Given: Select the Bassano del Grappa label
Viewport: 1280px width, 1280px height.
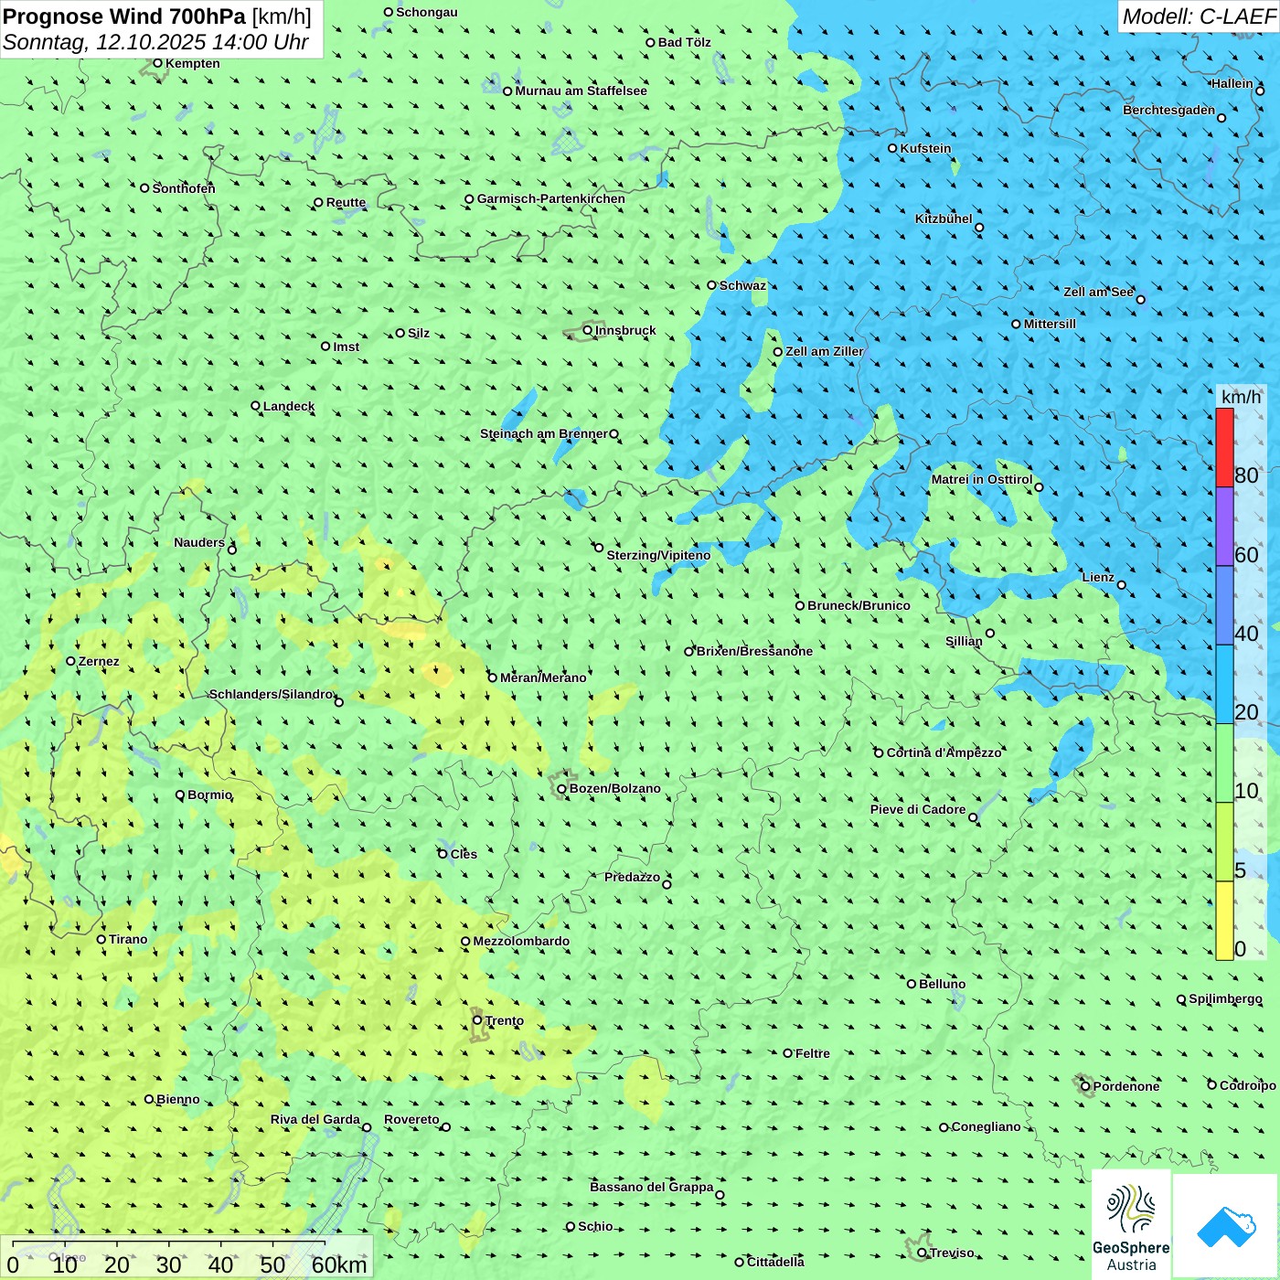Looking at the screenshot, I should (x=652, y=1187).
